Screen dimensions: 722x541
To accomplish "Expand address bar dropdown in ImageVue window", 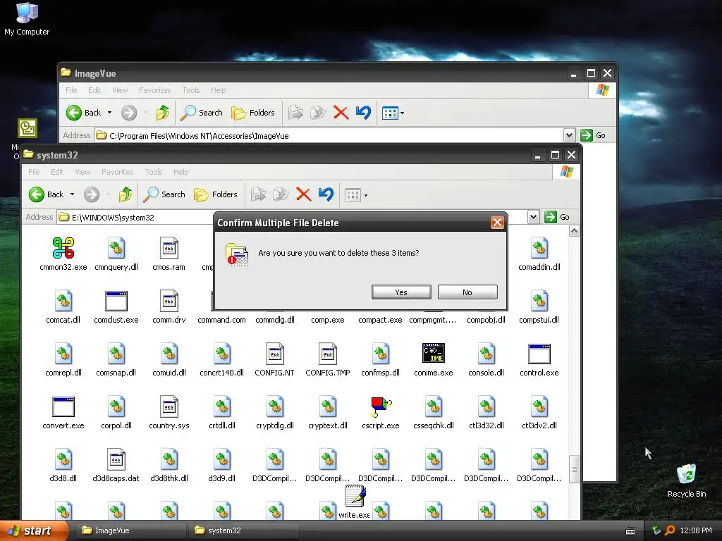I will 569,135.
